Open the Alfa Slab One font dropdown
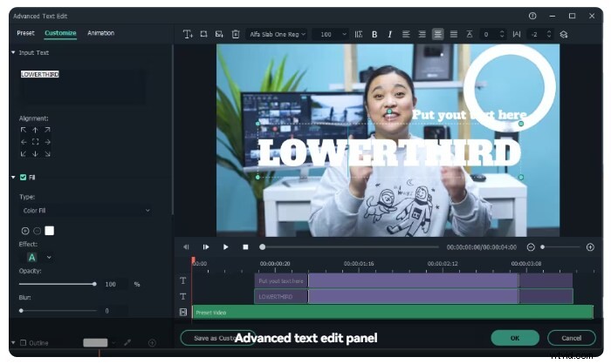611x364 pixels. pos(277,34)
